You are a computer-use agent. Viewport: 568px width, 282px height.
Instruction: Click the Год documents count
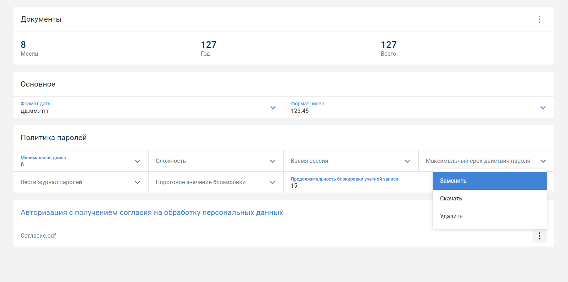[209, 45]
